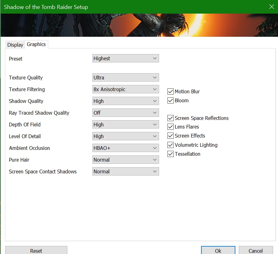This screenshot has height=254, width=278.
Task: Disable Volumetric Lighting checkbox
Action: pos(171,145)
